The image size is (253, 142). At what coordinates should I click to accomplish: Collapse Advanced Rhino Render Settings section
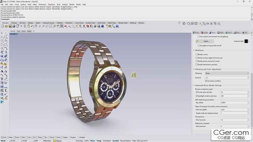[194, 85]
